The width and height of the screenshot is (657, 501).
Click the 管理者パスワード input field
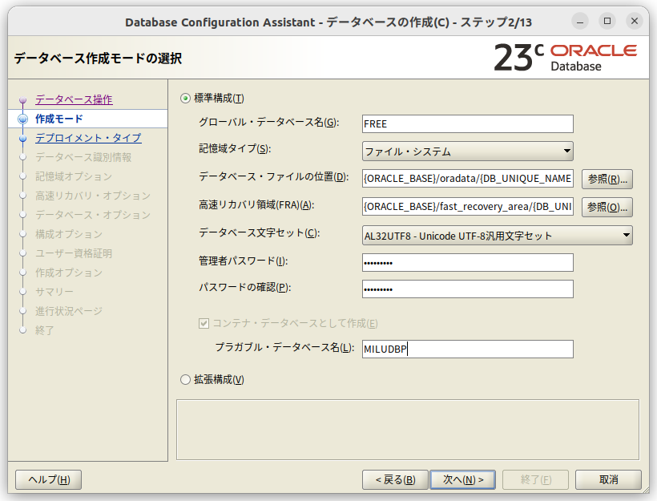click(x=467, y=262)
